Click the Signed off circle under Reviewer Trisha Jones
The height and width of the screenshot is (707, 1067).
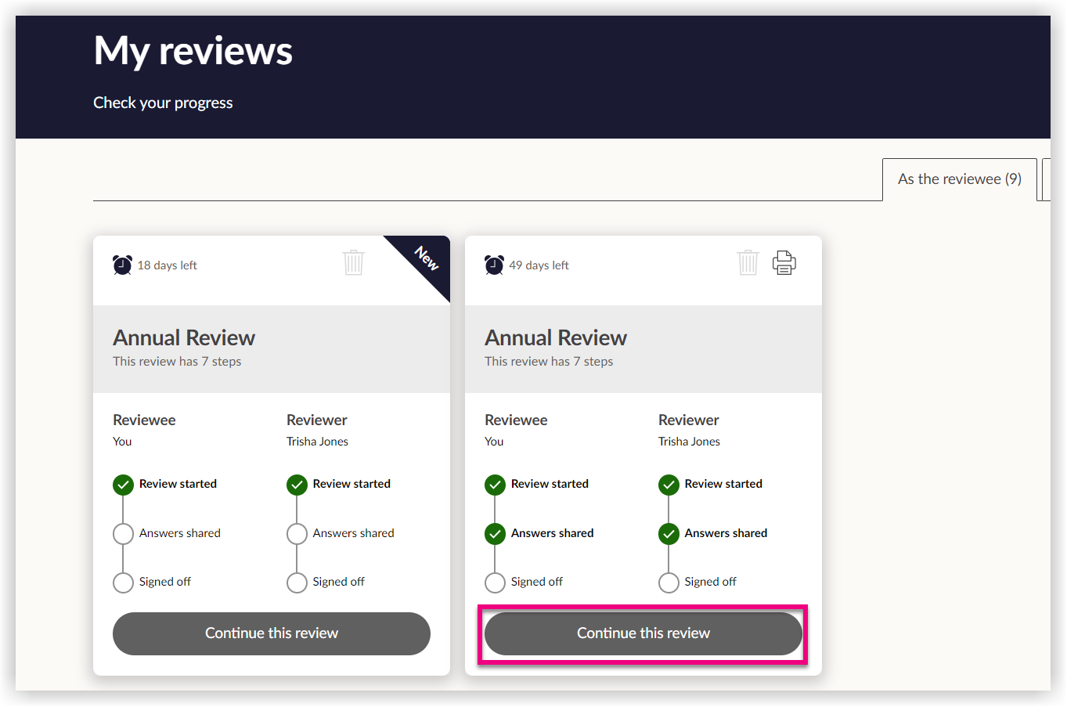click(x=297, y=582)
